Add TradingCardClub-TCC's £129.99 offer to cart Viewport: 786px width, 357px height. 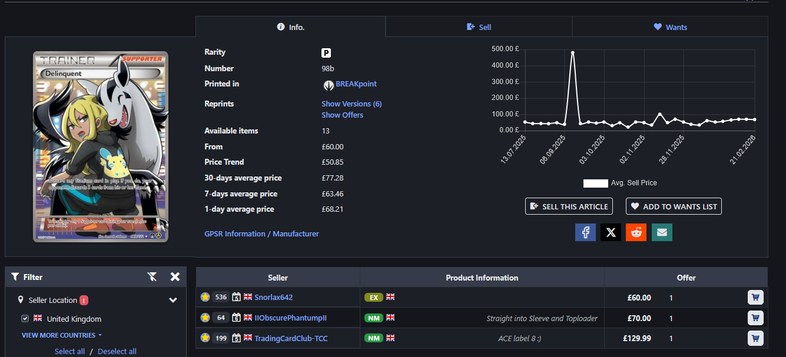pyautogui.click(x=755, y=338)
